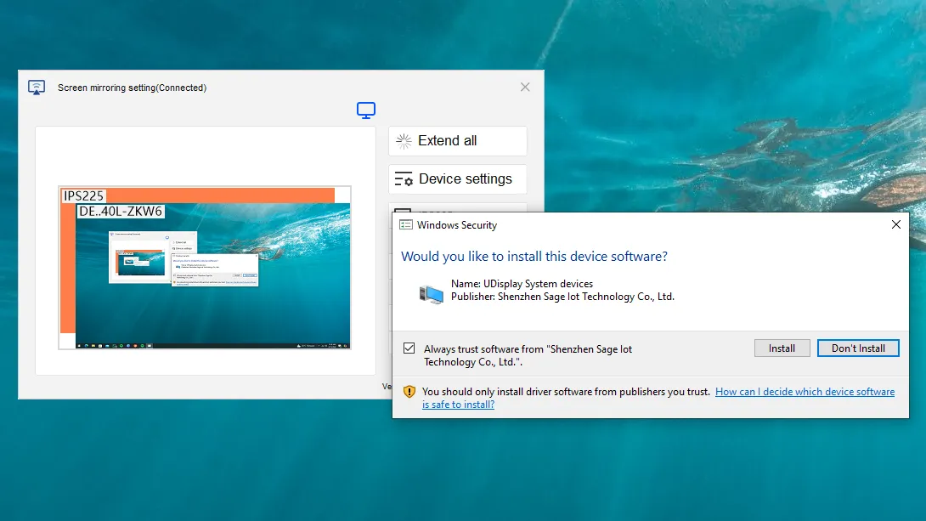Click the UDisplay computer device icon

(x=432, y=293)
